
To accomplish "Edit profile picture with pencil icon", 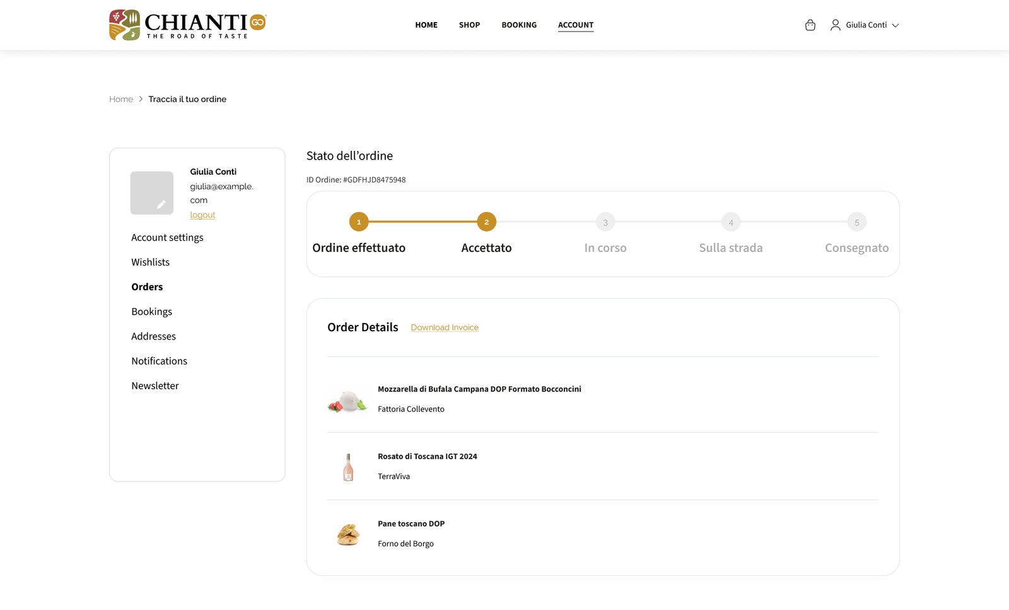I will 161,204.
